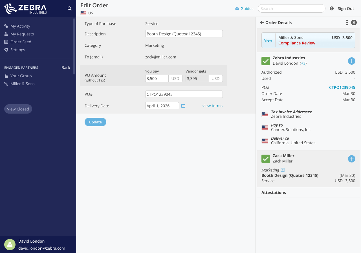Click the Back link in Engaged Partners
The width and height of the screenshot is (361, 253).
pos(66,67)
